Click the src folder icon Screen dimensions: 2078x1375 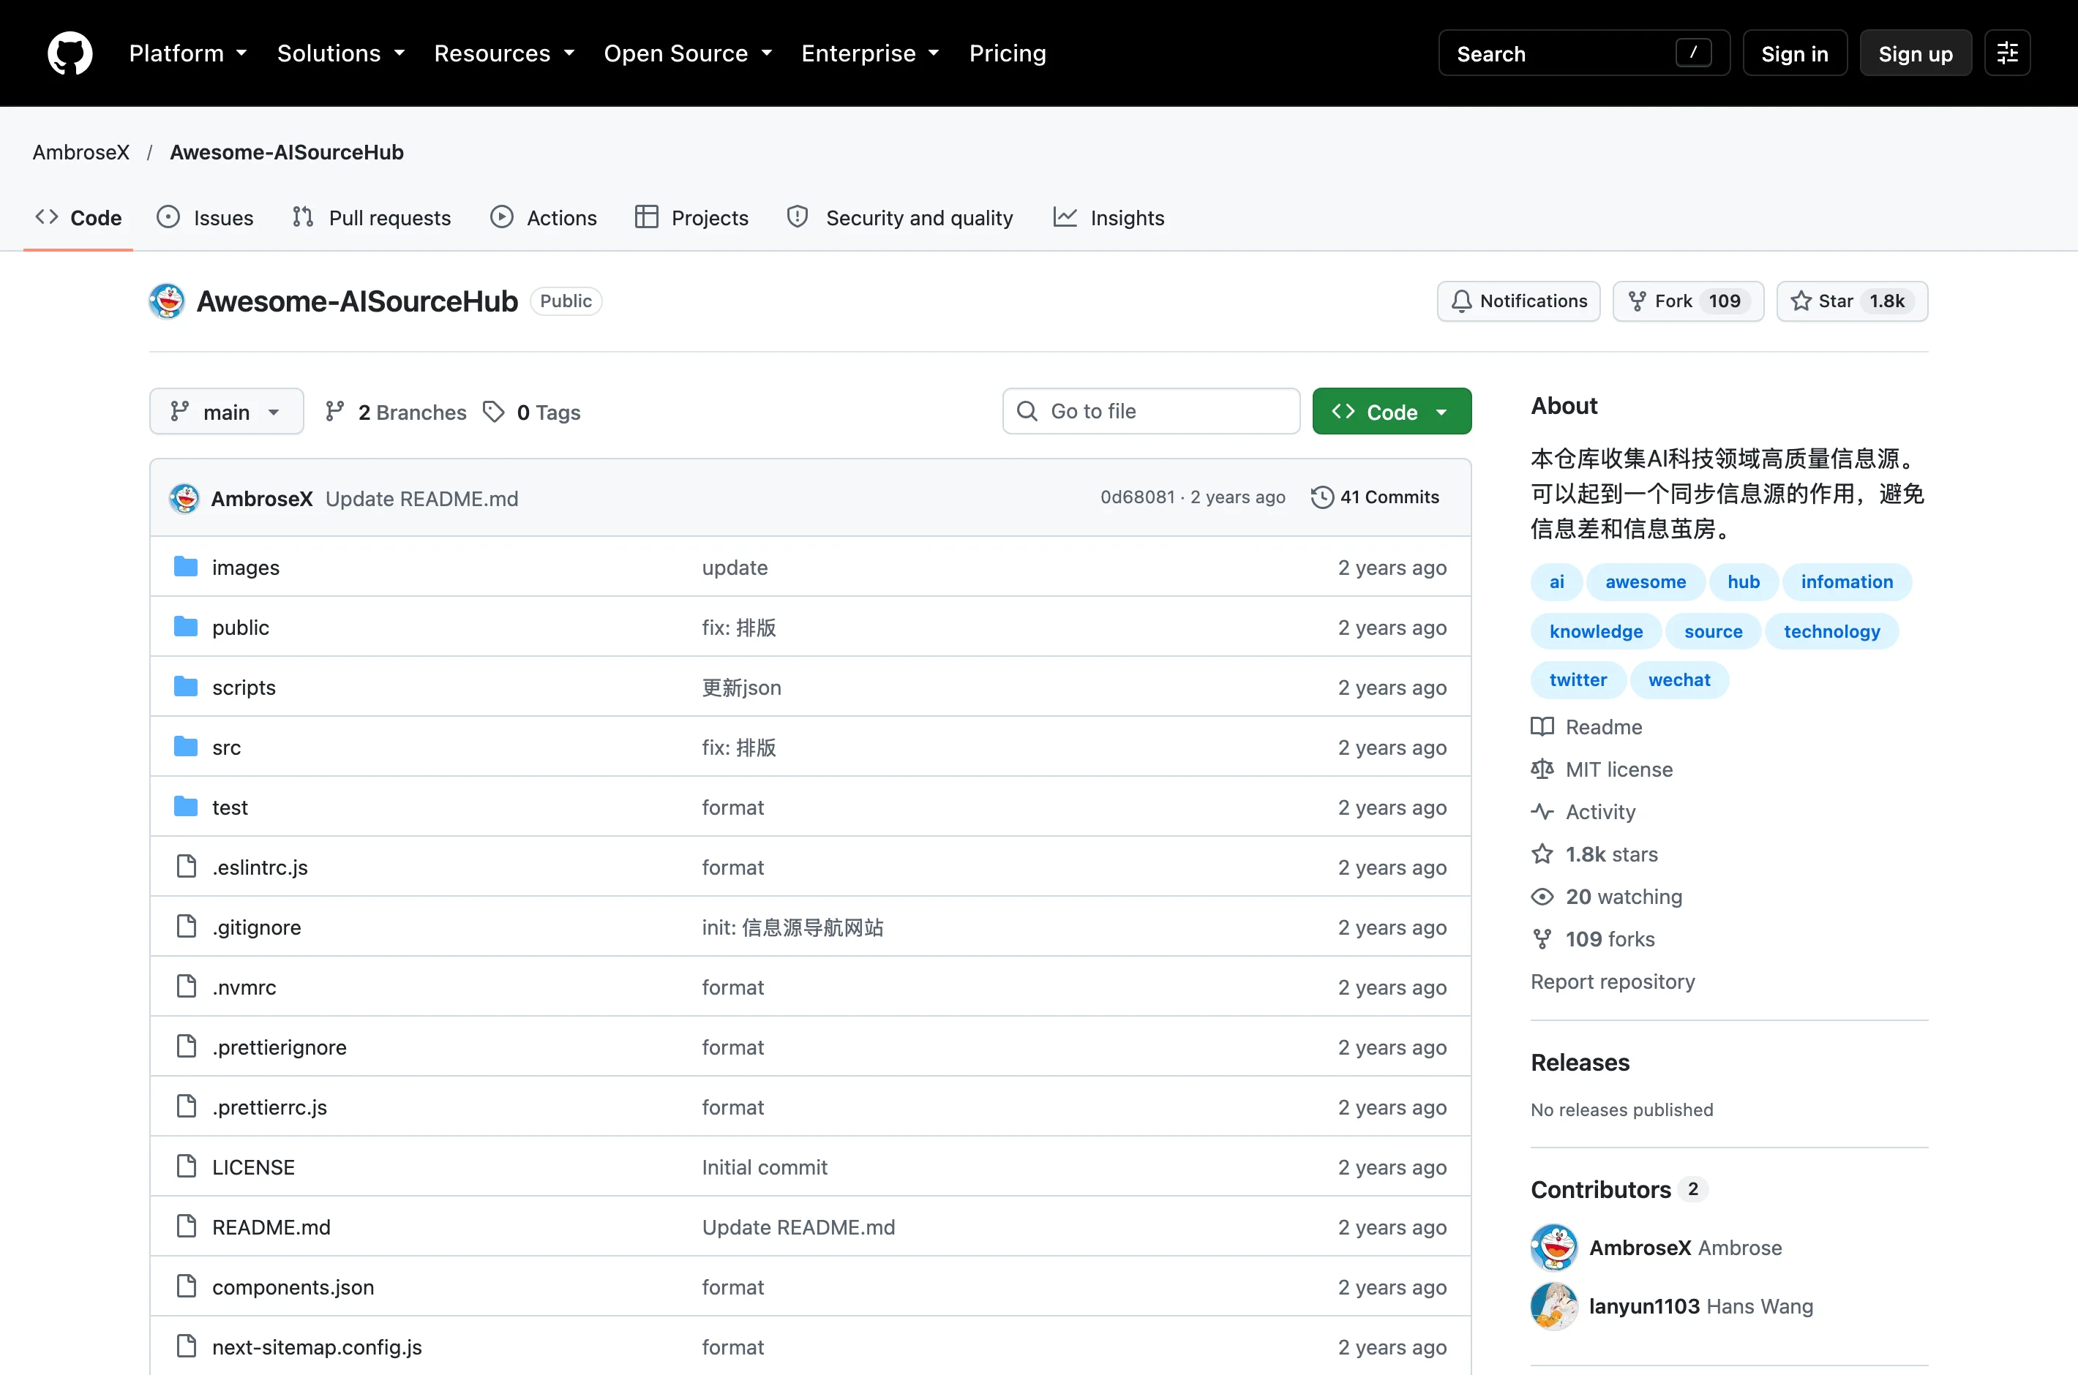pos(186,746)
